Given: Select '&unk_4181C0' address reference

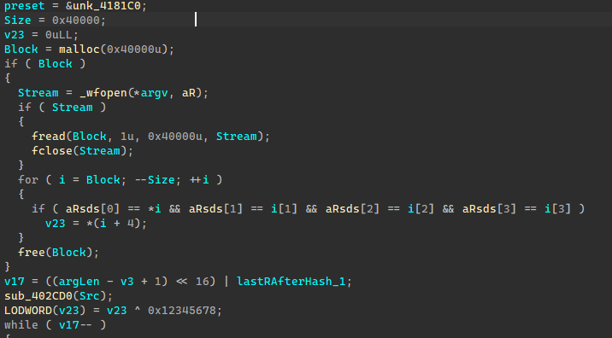Looking at the screenshot, I should [103, 6].
